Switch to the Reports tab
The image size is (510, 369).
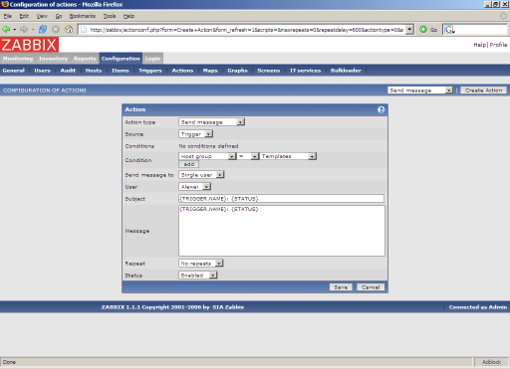point(85,59)
